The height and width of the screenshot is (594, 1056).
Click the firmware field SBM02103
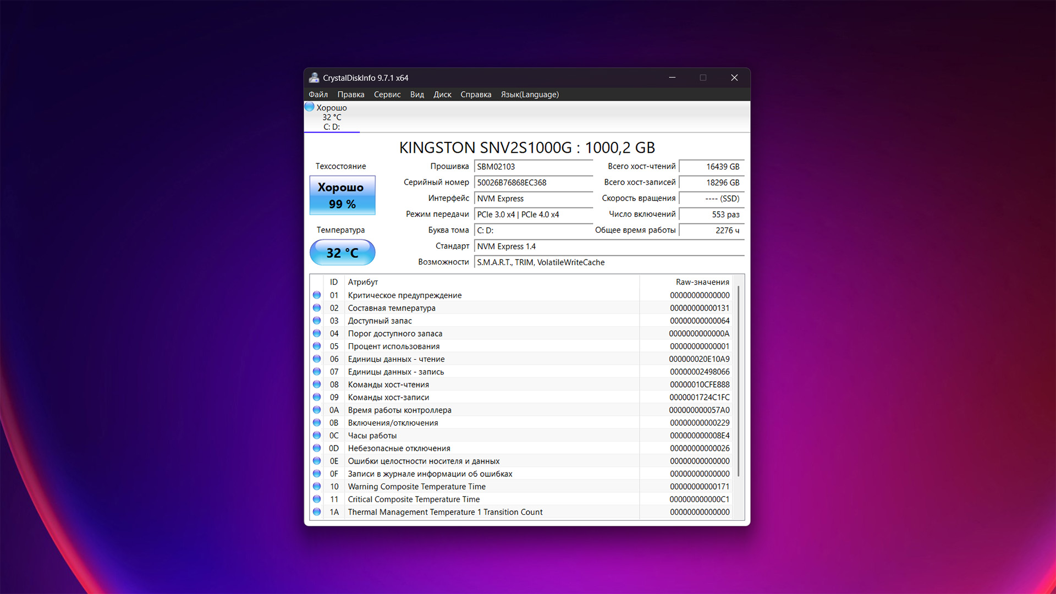pos(533,167)
